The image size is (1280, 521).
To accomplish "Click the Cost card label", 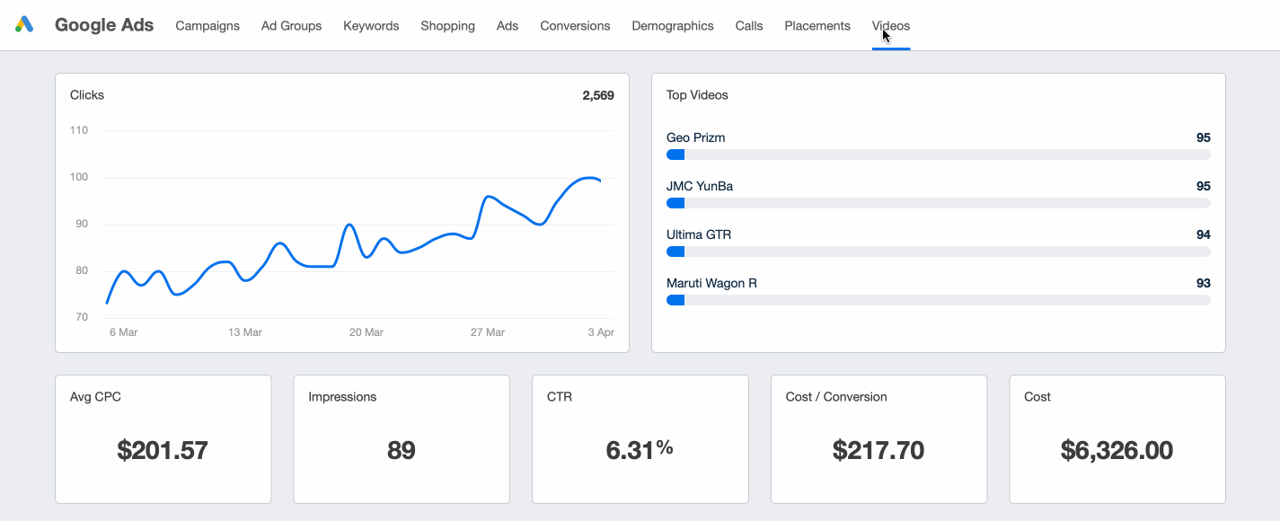I will click(x=1037, y=397).
